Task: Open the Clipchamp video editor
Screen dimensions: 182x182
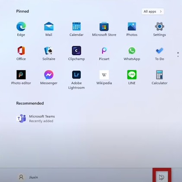Action: coord(77,53)
